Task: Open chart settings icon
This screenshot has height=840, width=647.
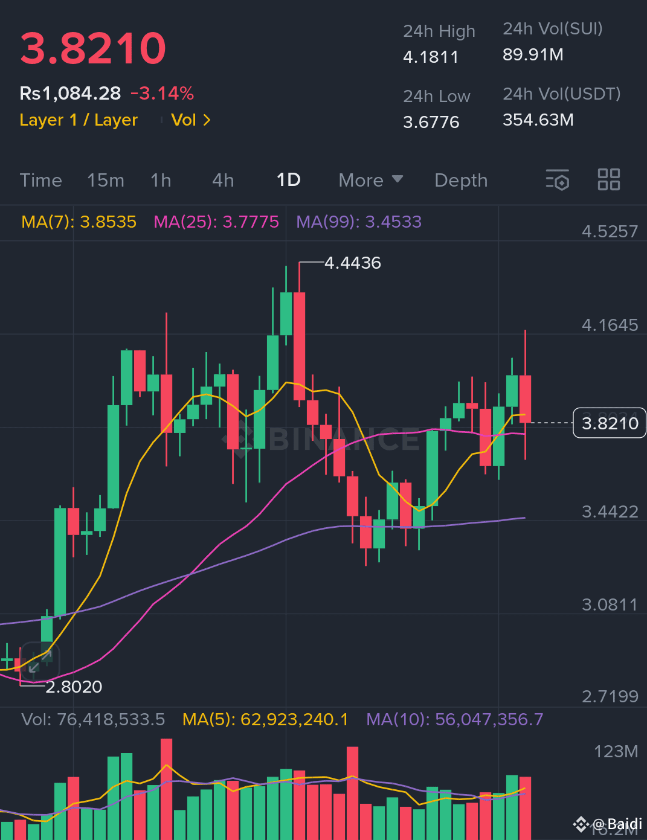Action: coord(557,180)
